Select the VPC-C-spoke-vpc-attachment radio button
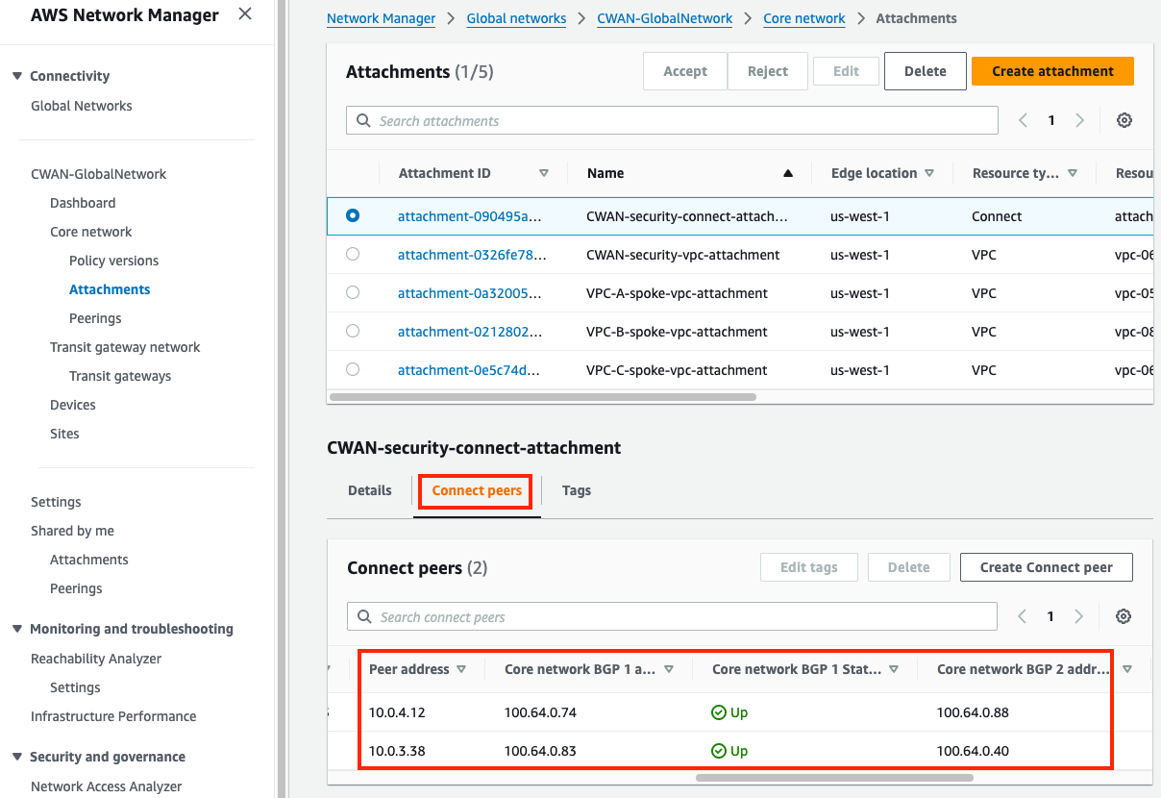The width and height of the screenshot is (1161, 798). (353, 369)
